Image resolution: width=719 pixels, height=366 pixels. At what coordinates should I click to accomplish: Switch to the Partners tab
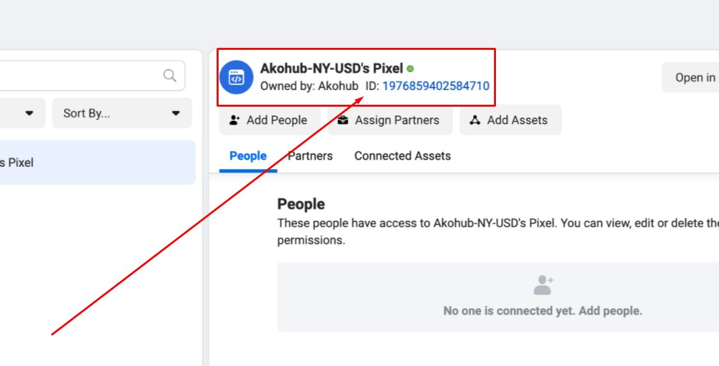pyautogui.click(x=311, y=156)
